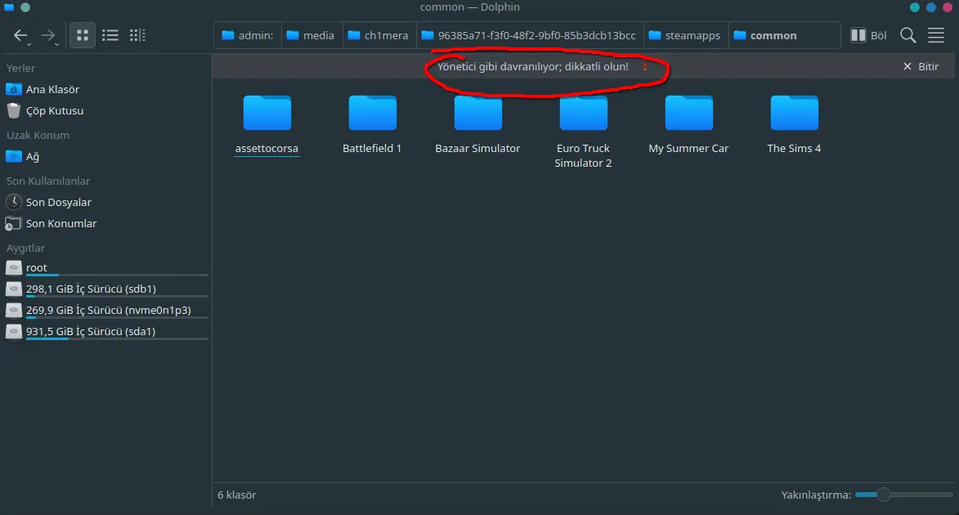Click the 6 klasör status text
Screen dimensions: 959x515
click(x=237, y=495)
